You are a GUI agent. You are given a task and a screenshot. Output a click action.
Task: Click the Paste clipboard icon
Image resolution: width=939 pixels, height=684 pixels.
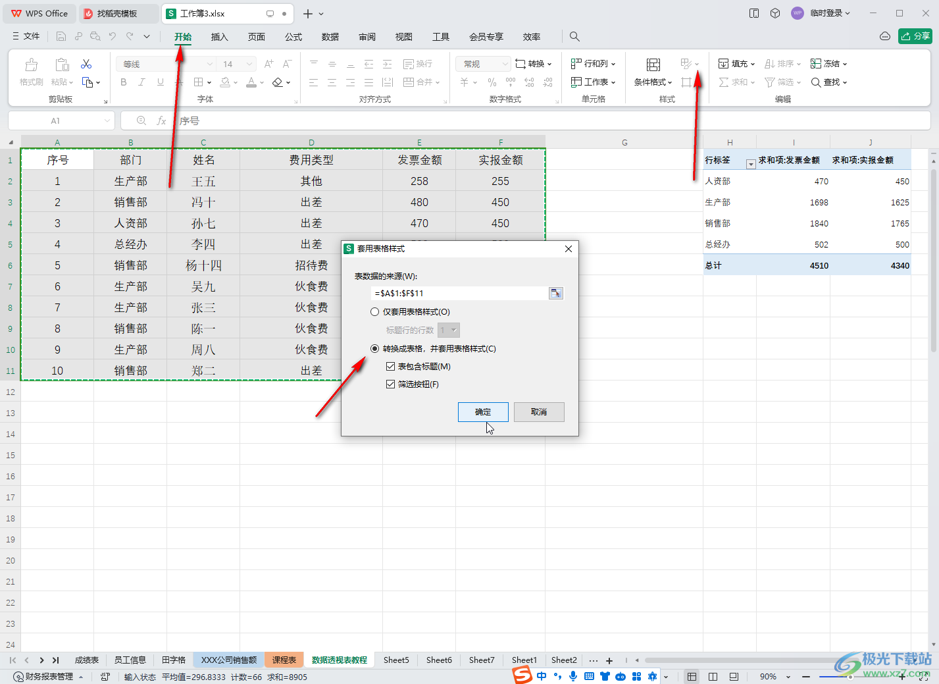point(62,65)
